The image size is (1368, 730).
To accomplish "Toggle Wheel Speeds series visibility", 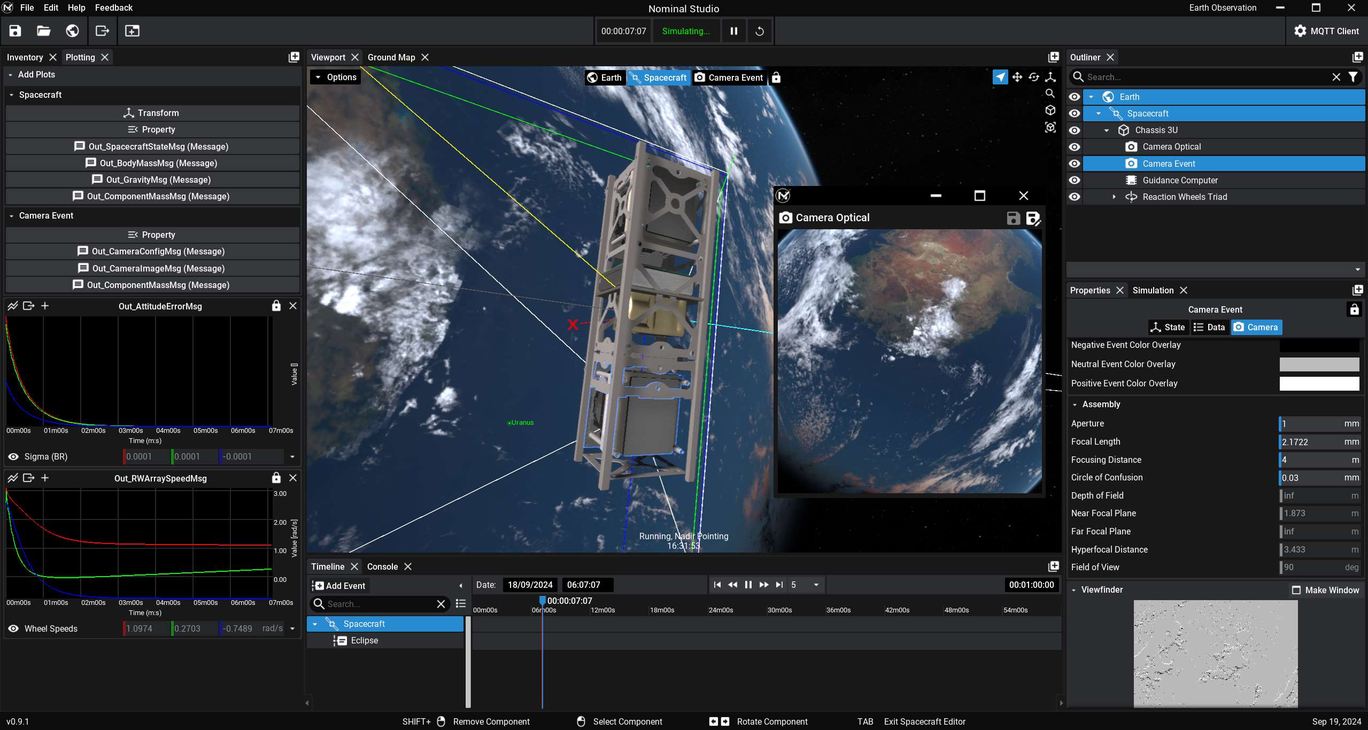I will pyautogui.click(x=13, y=629).
